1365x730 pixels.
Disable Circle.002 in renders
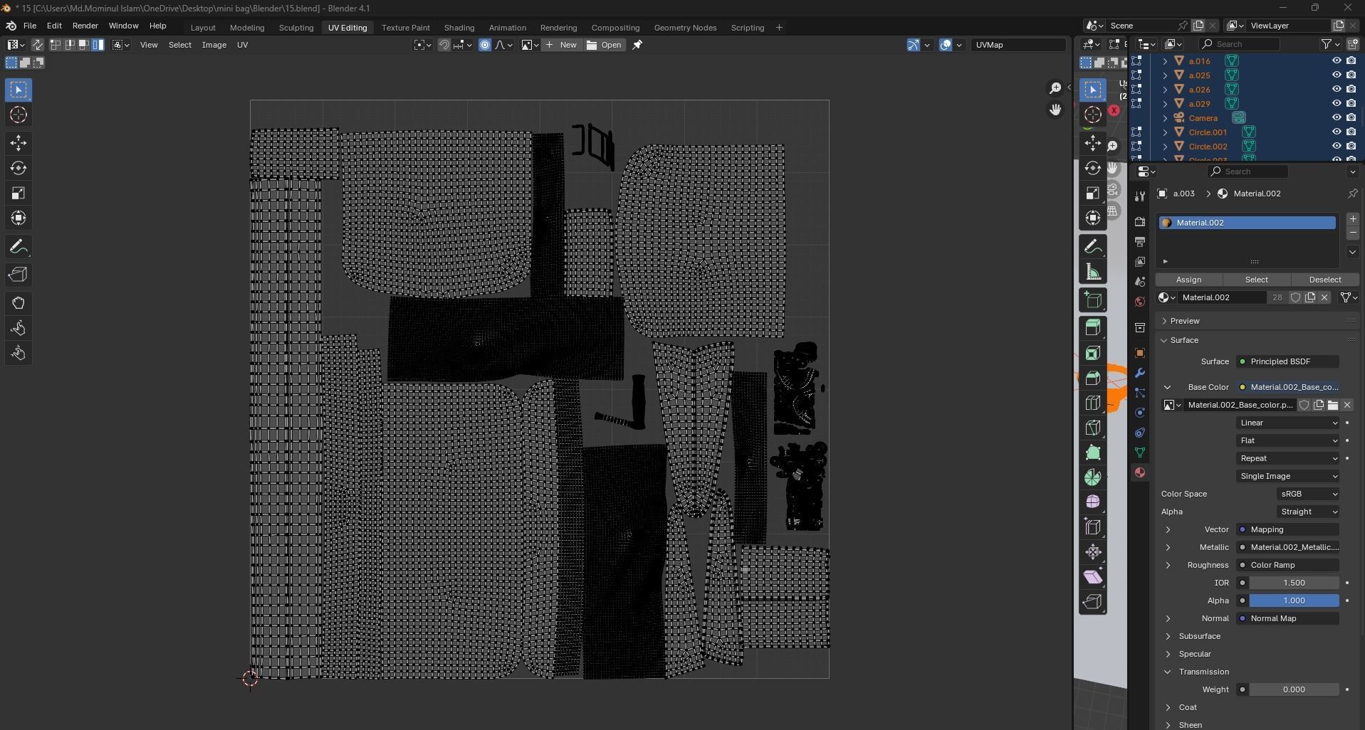tap(1351, 147)
